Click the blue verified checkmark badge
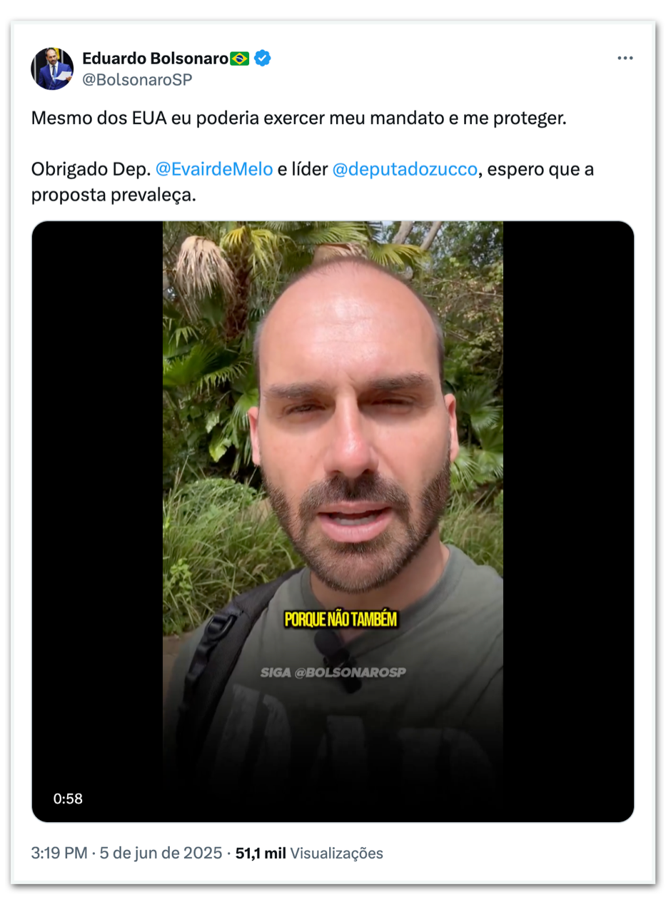Image resolution: width=671 pixels, height=902 pixels. [262, 59]
